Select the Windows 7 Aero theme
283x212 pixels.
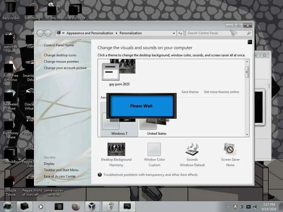click(119, 126)
